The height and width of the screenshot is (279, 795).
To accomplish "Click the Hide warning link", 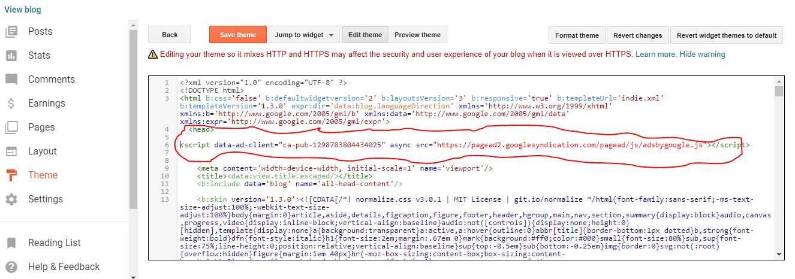I will (702, 54).
